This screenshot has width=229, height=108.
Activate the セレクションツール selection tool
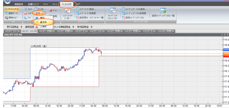[x=12, y=9]
